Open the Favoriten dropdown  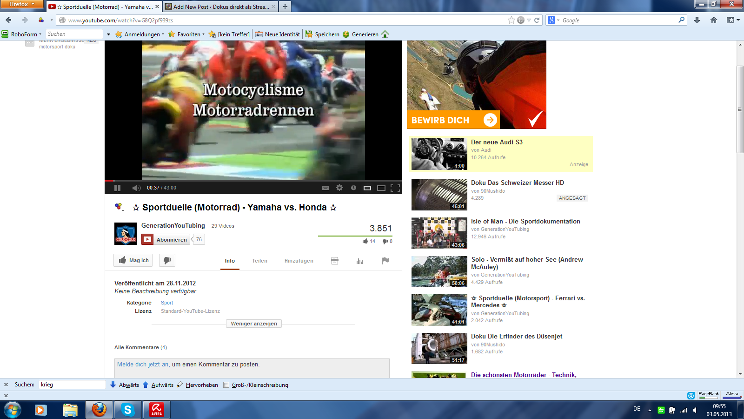(x=186, y=34)
